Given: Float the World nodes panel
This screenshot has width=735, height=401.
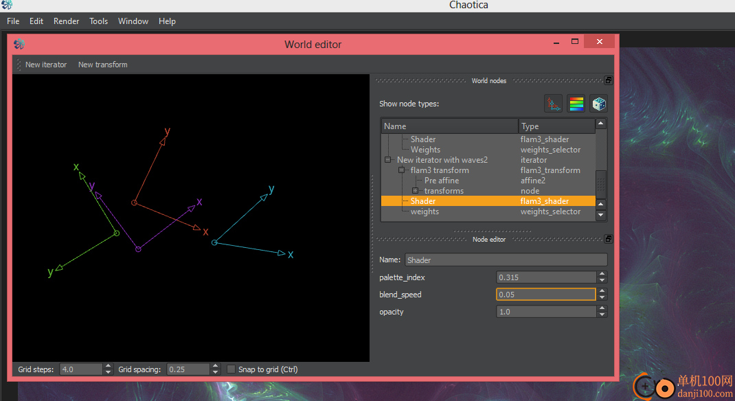Looking at the screenshot, I should [608, 80].
